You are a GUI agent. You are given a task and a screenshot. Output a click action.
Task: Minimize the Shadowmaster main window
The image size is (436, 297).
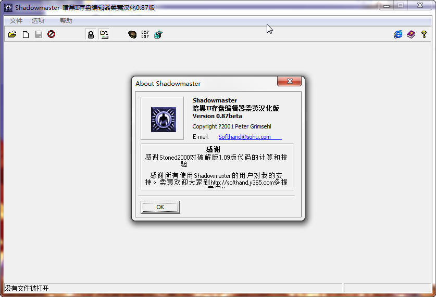tap(387, 6)
